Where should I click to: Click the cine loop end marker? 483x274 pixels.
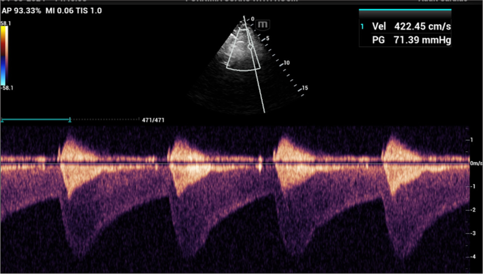pyautogui.click(x=70, y=119)
